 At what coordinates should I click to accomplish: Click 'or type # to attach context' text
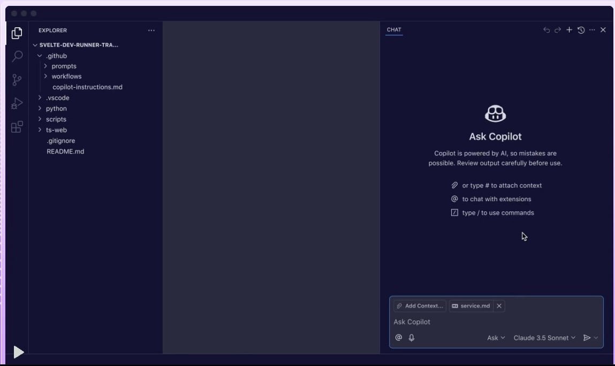[x=502, y=185]
